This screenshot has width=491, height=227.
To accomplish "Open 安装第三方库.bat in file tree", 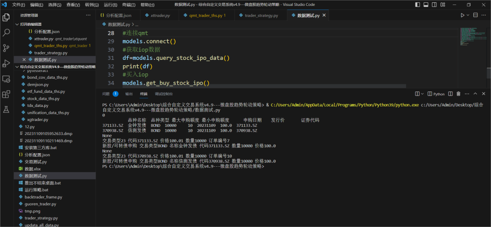I will 55,148.
